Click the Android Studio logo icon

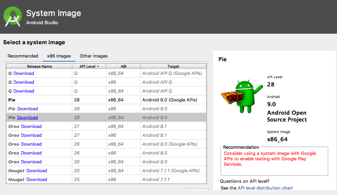13,17
